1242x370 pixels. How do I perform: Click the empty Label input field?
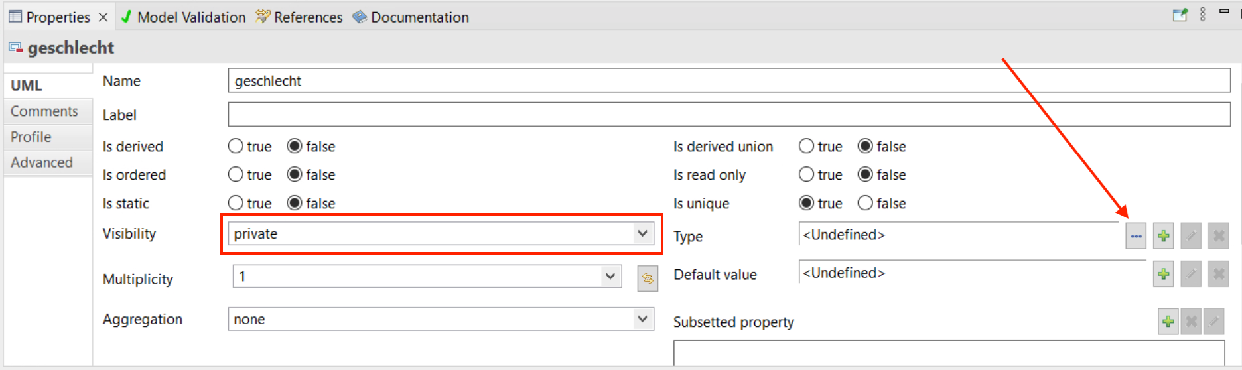[729, 115]
